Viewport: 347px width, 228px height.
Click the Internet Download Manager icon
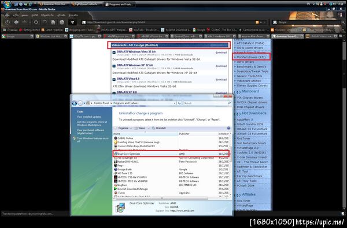(x=115, y=189)
